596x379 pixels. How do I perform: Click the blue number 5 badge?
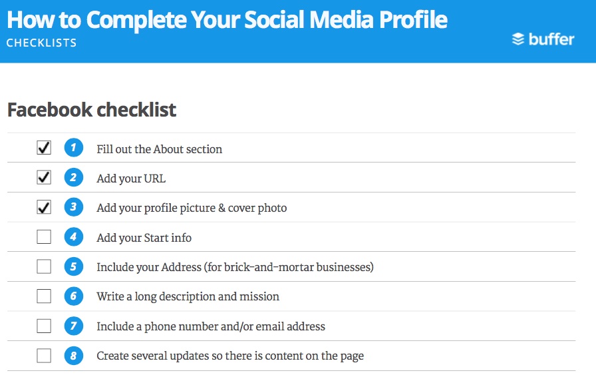point(74,266)
